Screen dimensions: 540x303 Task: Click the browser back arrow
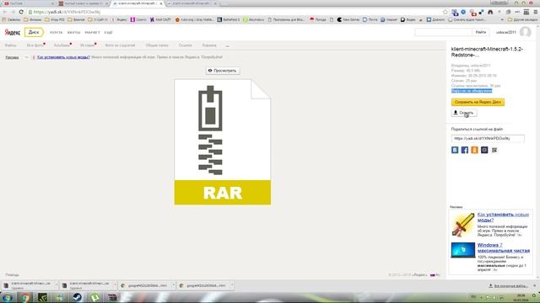(x=5, y=12)
